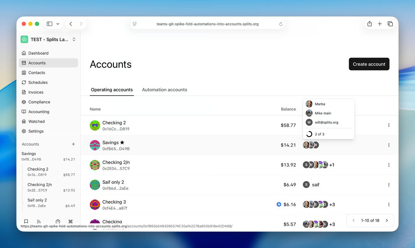Add a new account with the plus icon

coord(73,144)
